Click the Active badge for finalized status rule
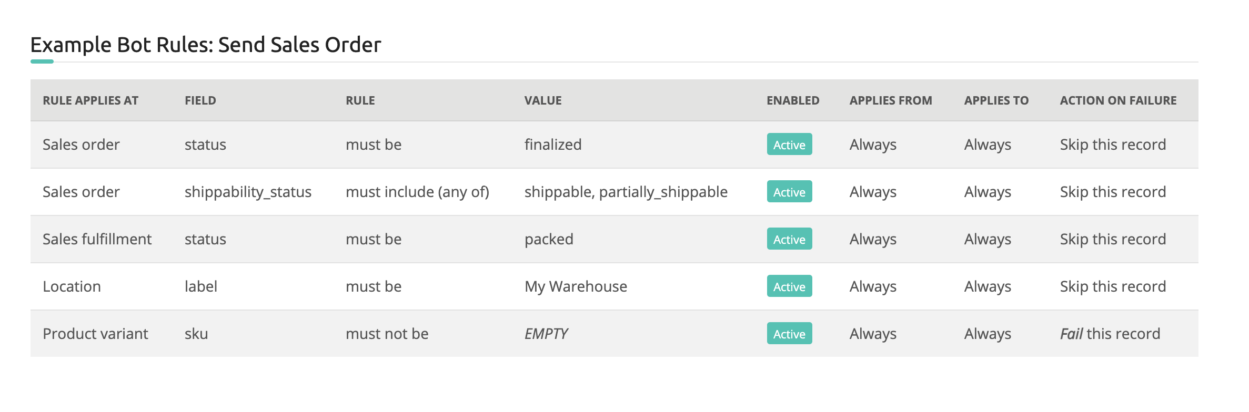 pyautogui.click(x=789, y=145)
